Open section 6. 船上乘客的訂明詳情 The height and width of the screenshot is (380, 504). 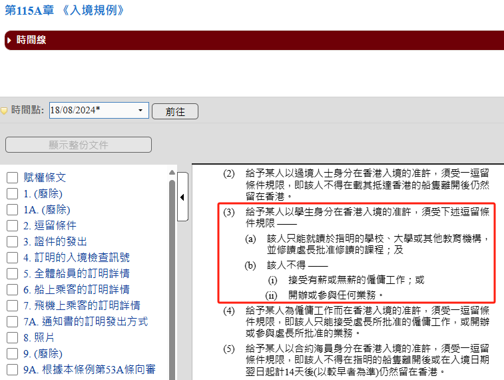click(77, 289)
